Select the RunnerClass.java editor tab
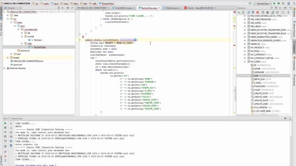The height and width of the screenshot is (166, 296). (x=149, y=8)
